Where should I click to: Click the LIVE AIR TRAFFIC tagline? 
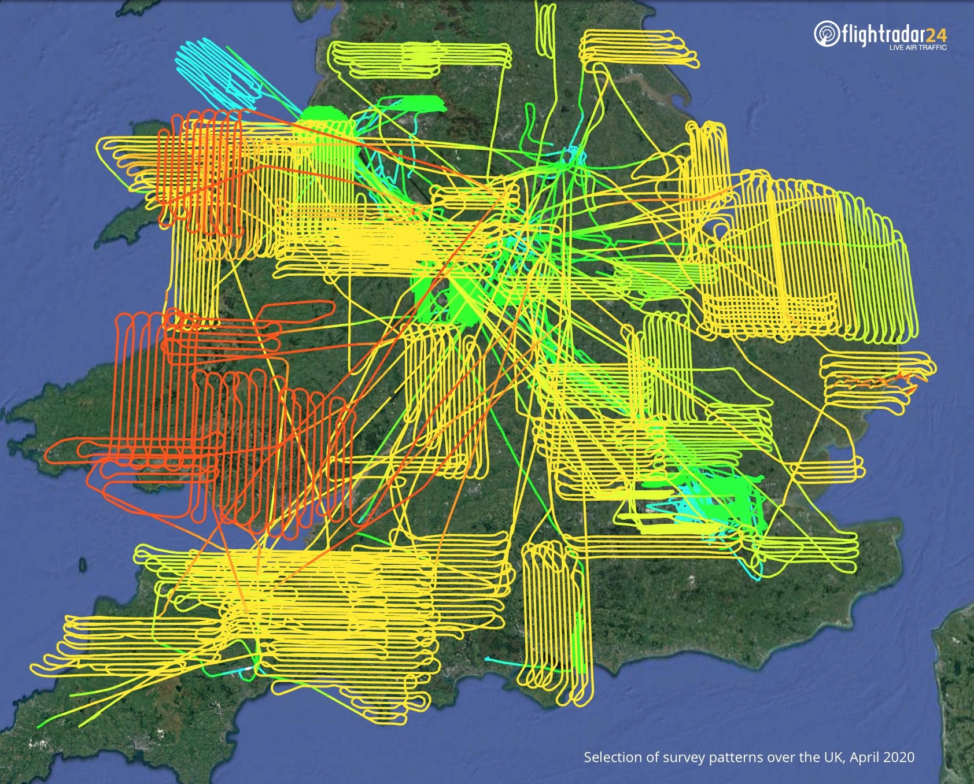pyautogui.click(x=918, y=47)
